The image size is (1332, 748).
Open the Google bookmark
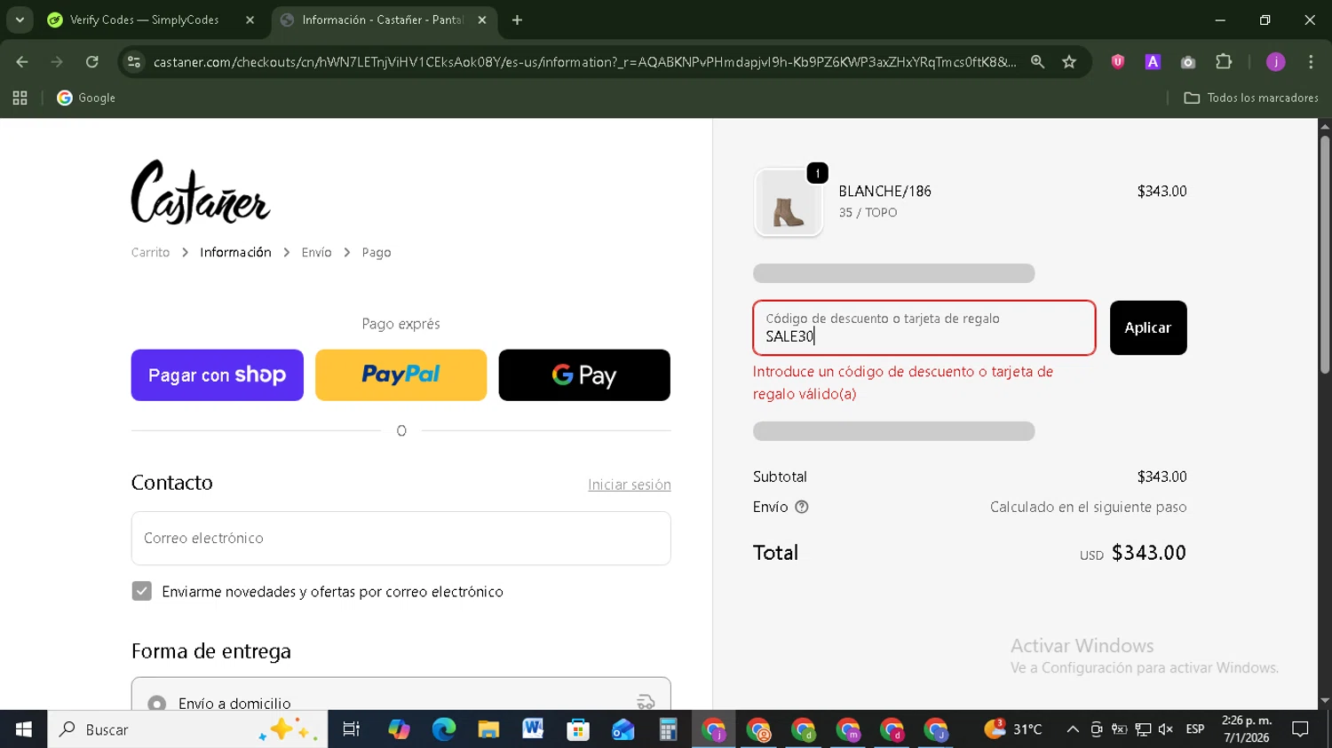pyautogui.click(x=87, y=98)
